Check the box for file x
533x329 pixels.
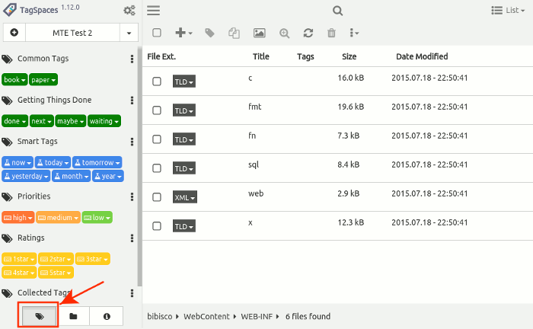click(157, 226)
